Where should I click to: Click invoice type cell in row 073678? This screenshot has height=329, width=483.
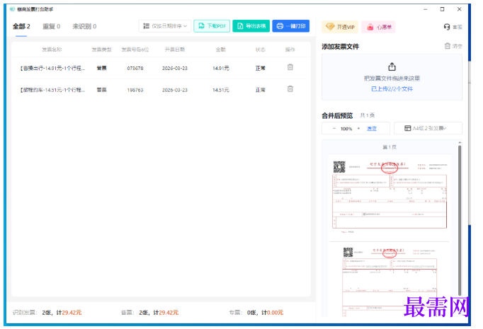pos(101,69)
